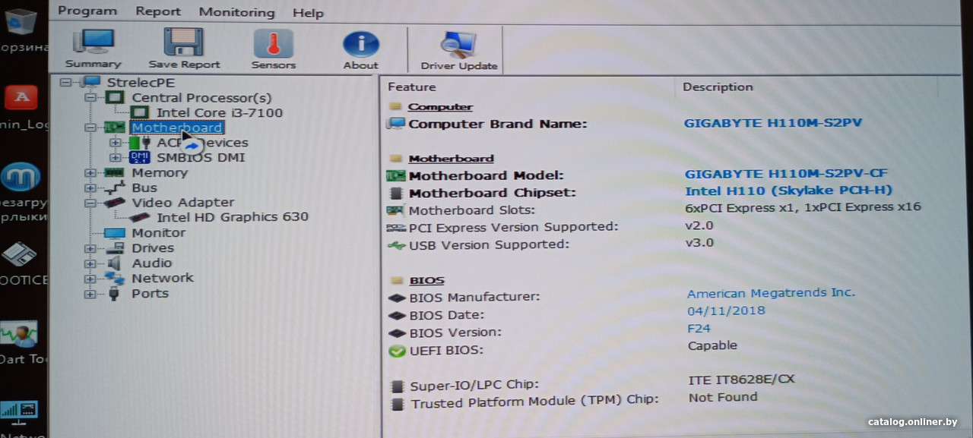Screen dimensions: 973x438
Task: Click GIGABYTE H110M-S2PV-CF value
Action: pos(786,174)
